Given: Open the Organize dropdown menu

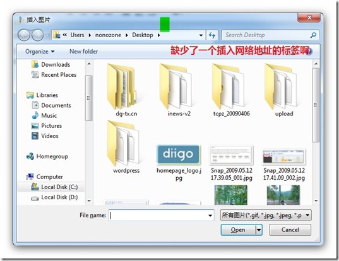Looking at the screenshot, I should (x=40, y=52).
